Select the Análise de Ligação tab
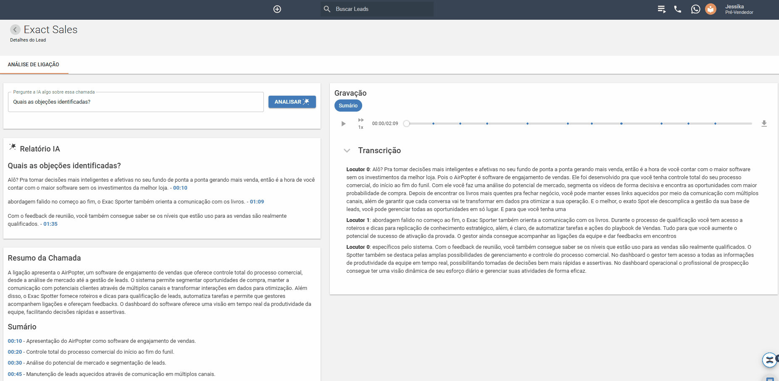Viewport: 779px width, 381px height. (34, 65)
